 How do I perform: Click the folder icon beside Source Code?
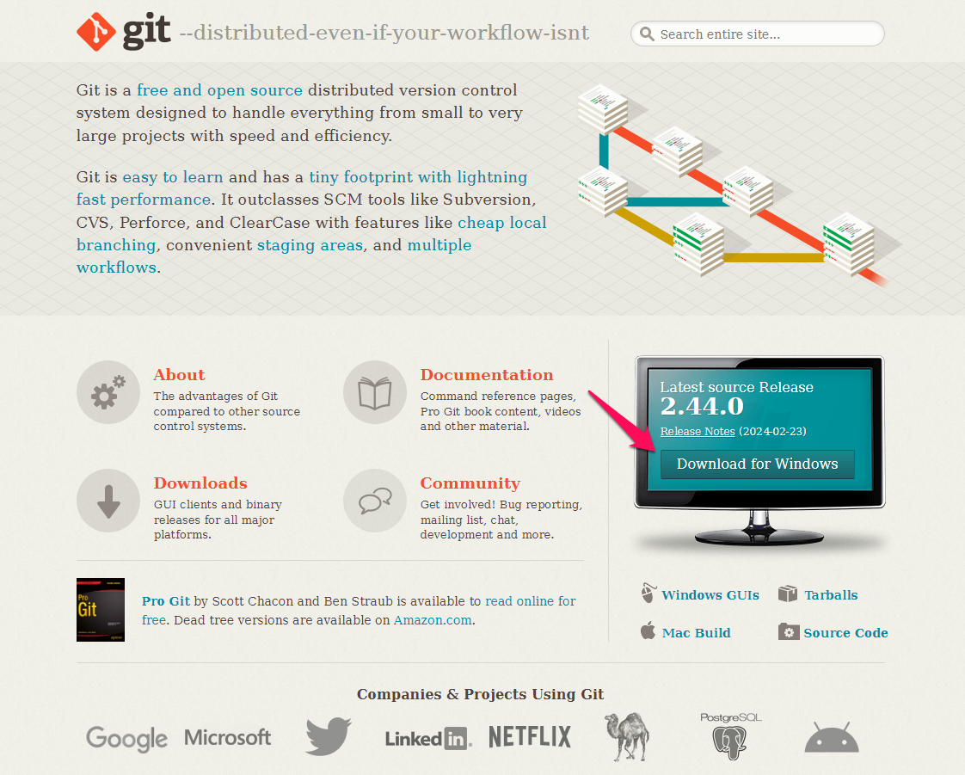pos(789,631)
